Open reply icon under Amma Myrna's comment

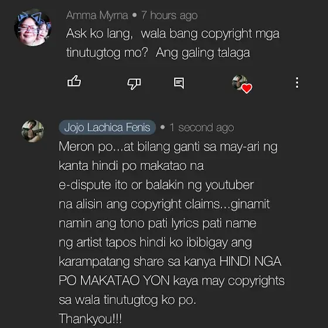(x=179, y=83)
